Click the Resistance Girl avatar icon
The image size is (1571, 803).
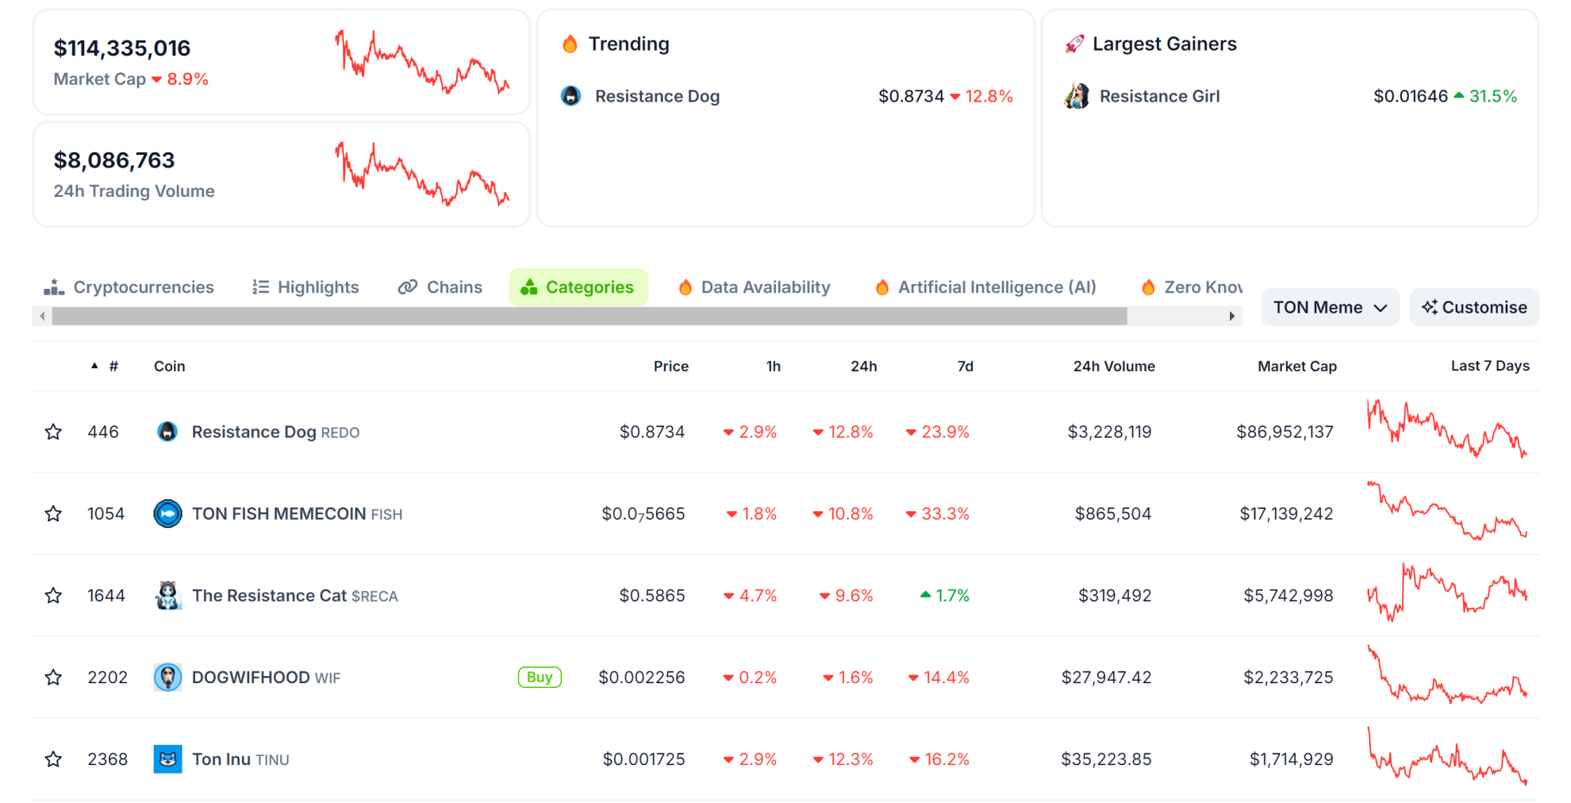[1077, 96]
